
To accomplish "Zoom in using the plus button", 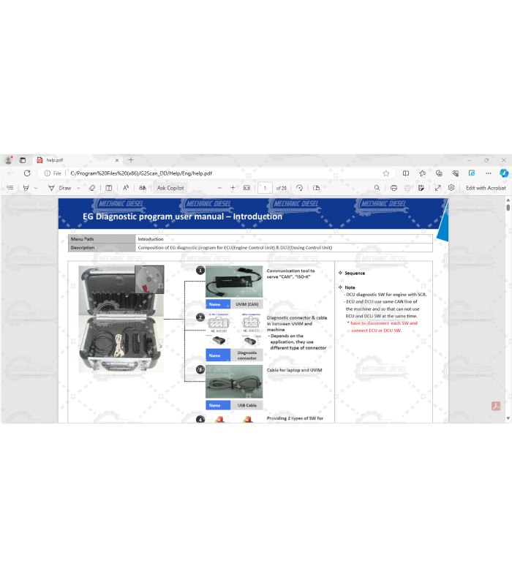I will pyautogui.click(x=233, y=188).
